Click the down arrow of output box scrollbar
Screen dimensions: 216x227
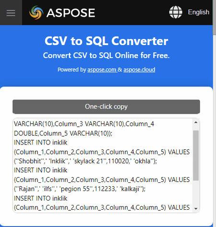[x=196, y=208]
